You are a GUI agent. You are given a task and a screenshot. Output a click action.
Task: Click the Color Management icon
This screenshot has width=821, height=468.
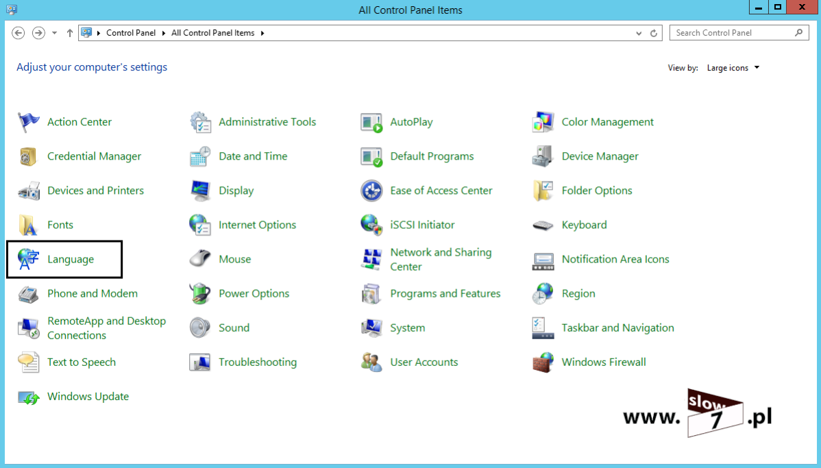543,123
